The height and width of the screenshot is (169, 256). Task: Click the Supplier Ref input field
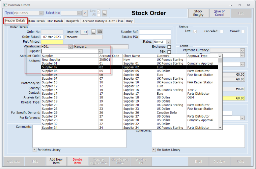pos(155,32)
